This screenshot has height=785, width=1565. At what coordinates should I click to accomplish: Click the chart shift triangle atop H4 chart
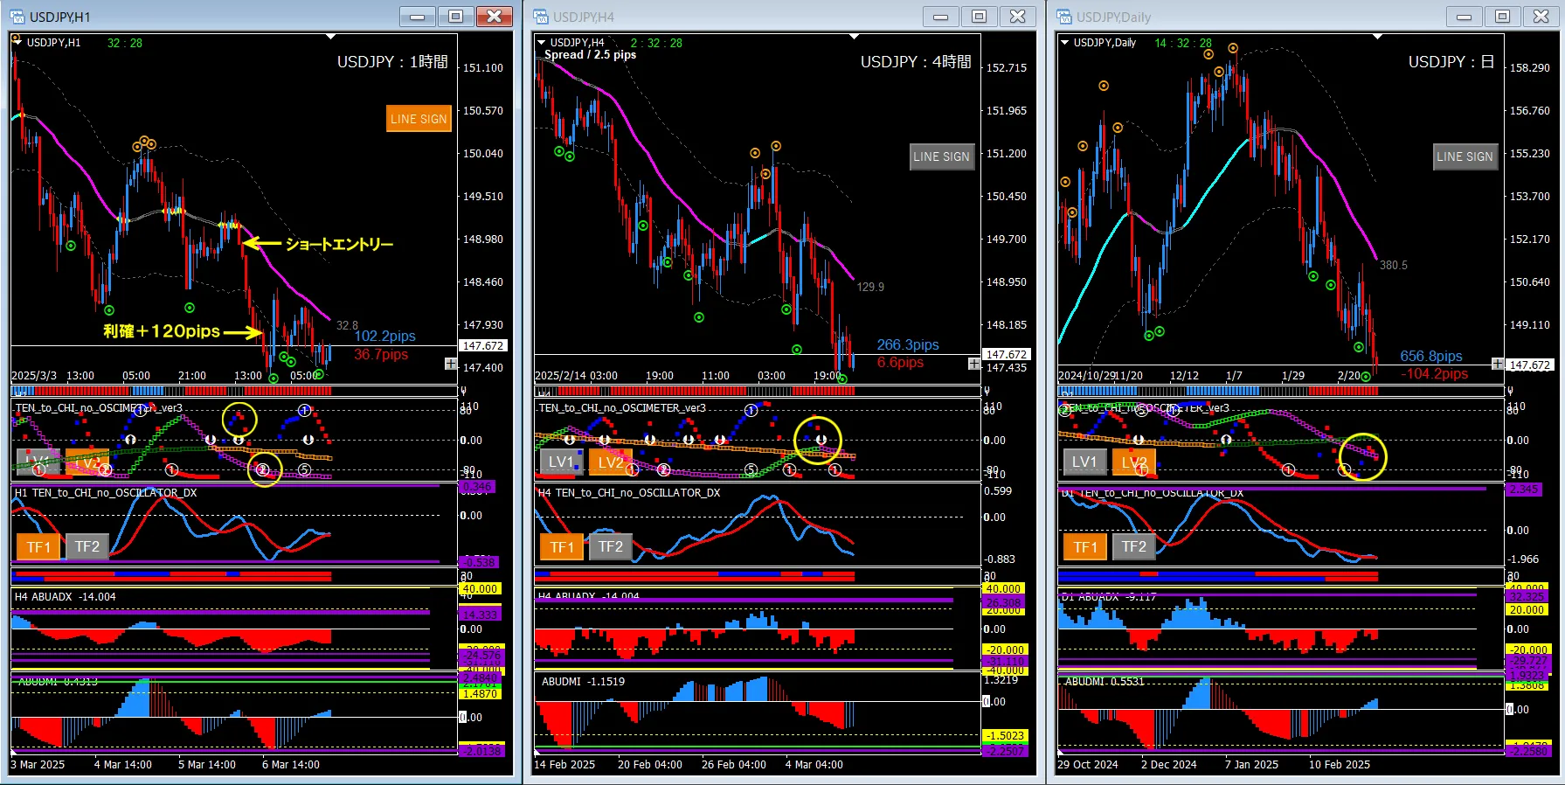854,37
